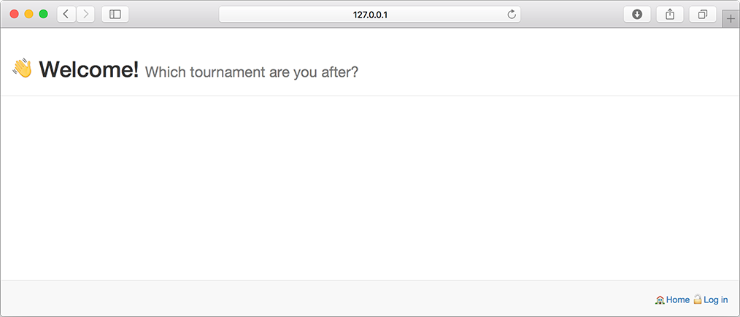Show all tabs overview
740x317 pixels.
click(x=703, y=15)
